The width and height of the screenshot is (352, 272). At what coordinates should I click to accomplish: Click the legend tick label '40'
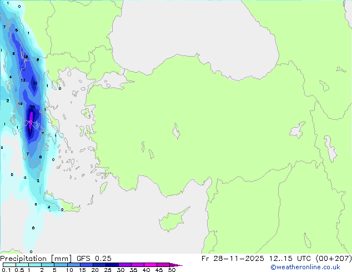[146, 270]
